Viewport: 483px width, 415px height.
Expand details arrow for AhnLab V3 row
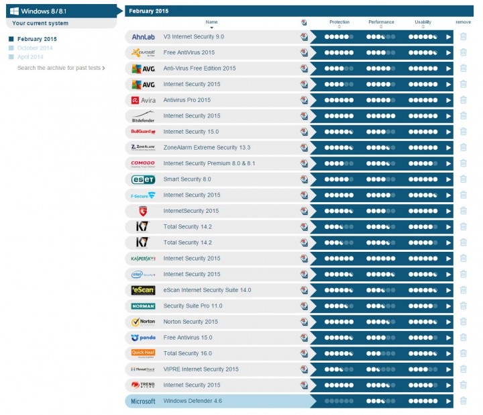click(x=449, y=37)
